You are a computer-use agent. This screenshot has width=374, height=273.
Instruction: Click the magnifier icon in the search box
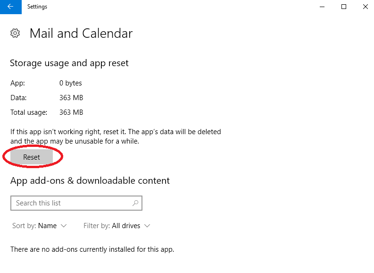point(135,203)
